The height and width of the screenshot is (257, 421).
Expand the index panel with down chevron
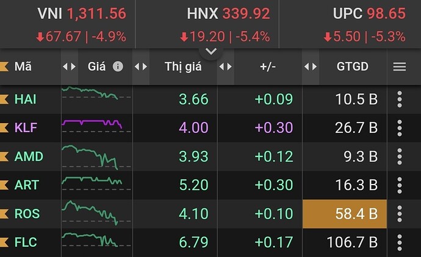click(211, 51)
